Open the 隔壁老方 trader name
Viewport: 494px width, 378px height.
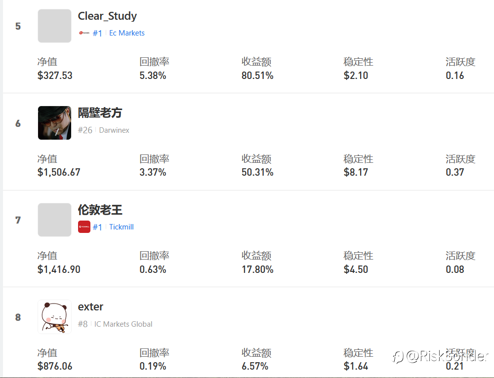(x=100, y=113)
